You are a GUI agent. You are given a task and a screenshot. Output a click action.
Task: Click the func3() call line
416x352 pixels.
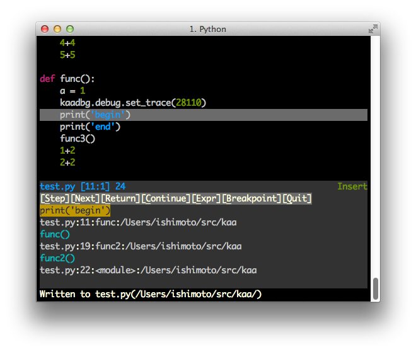[78, 139]
